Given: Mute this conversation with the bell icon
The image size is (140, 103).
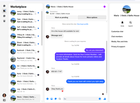Looking at the screenshot, I should tap(122, 23).
